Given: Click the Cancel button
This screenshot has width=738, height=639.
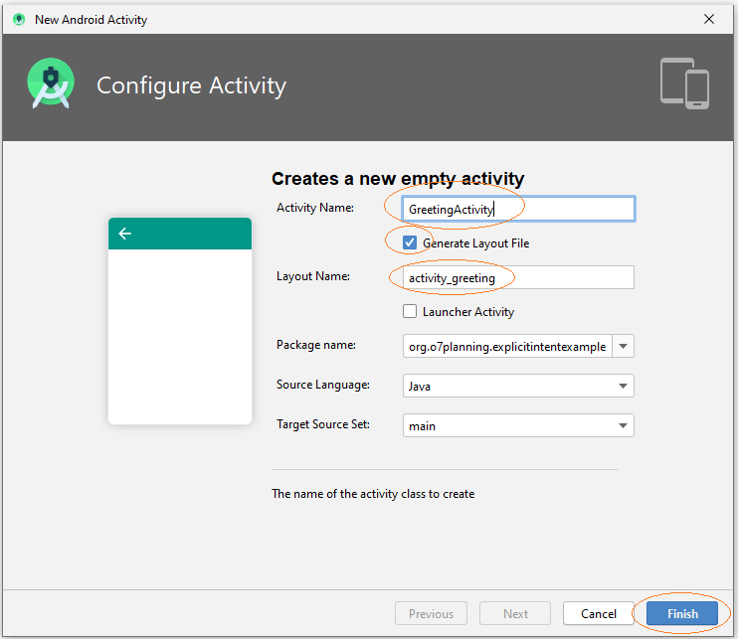Looking at the screenshot, I should point(598,613).
